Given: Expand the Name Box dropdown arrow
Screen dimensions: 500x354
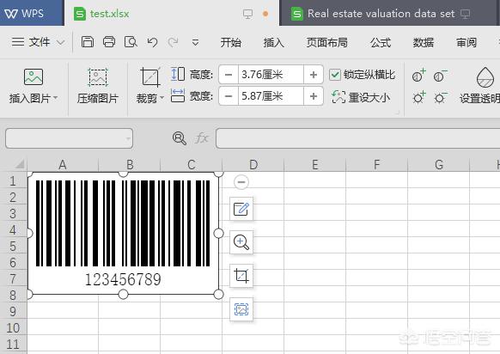Looking at the screenshot, I should point(128,138).
